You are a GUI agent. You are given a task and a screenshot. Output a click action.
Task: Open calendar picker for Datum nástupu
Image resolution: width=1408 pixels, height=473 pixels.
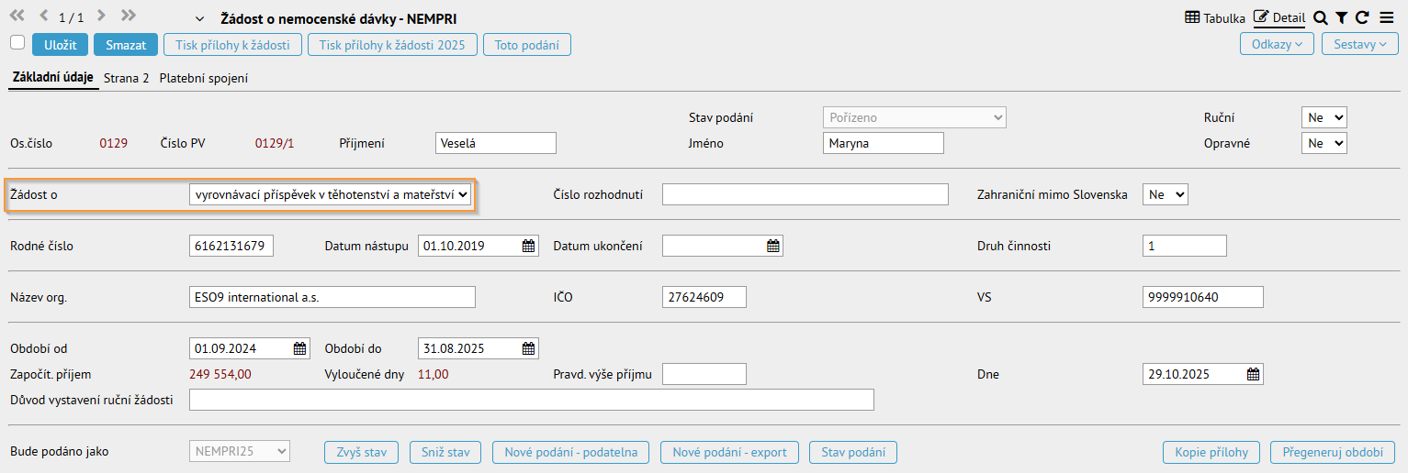click(528, 246)
